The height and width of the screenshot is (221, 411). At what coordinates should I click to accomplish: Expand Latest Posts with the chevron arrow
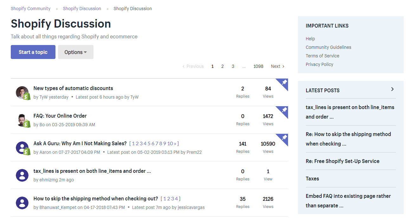(392, 89)
